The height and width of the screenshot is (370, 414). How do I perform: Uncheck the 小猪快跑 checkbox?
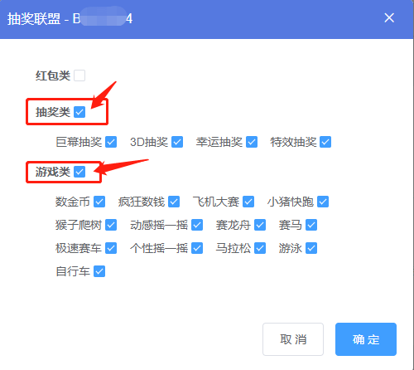click(323, 202)
